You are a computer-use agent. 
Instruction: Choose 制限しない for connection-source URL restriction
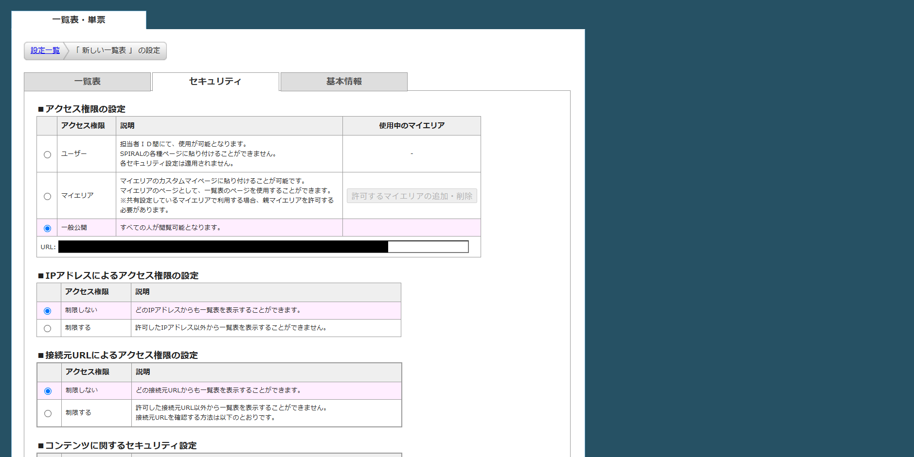(x=48, y=391)
